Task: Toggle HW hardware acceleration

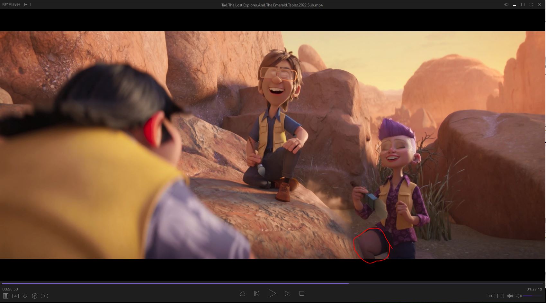Action: [491, 296]
